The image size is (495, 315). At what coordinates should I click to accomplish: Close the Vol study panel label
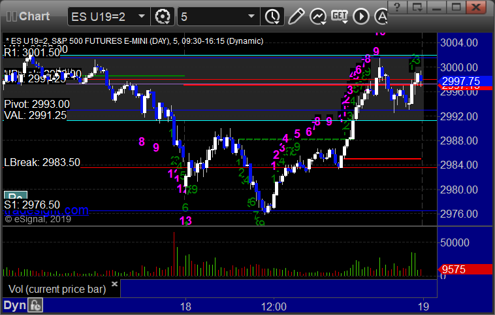114,284
